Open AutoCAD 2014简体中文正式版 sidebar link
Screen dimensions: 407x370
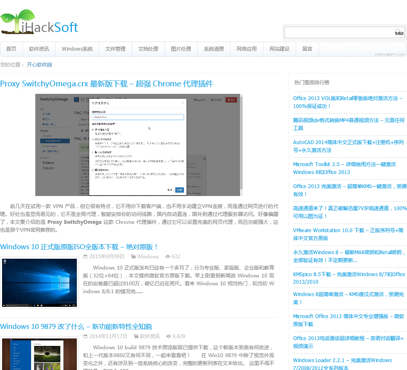[348, 146]
